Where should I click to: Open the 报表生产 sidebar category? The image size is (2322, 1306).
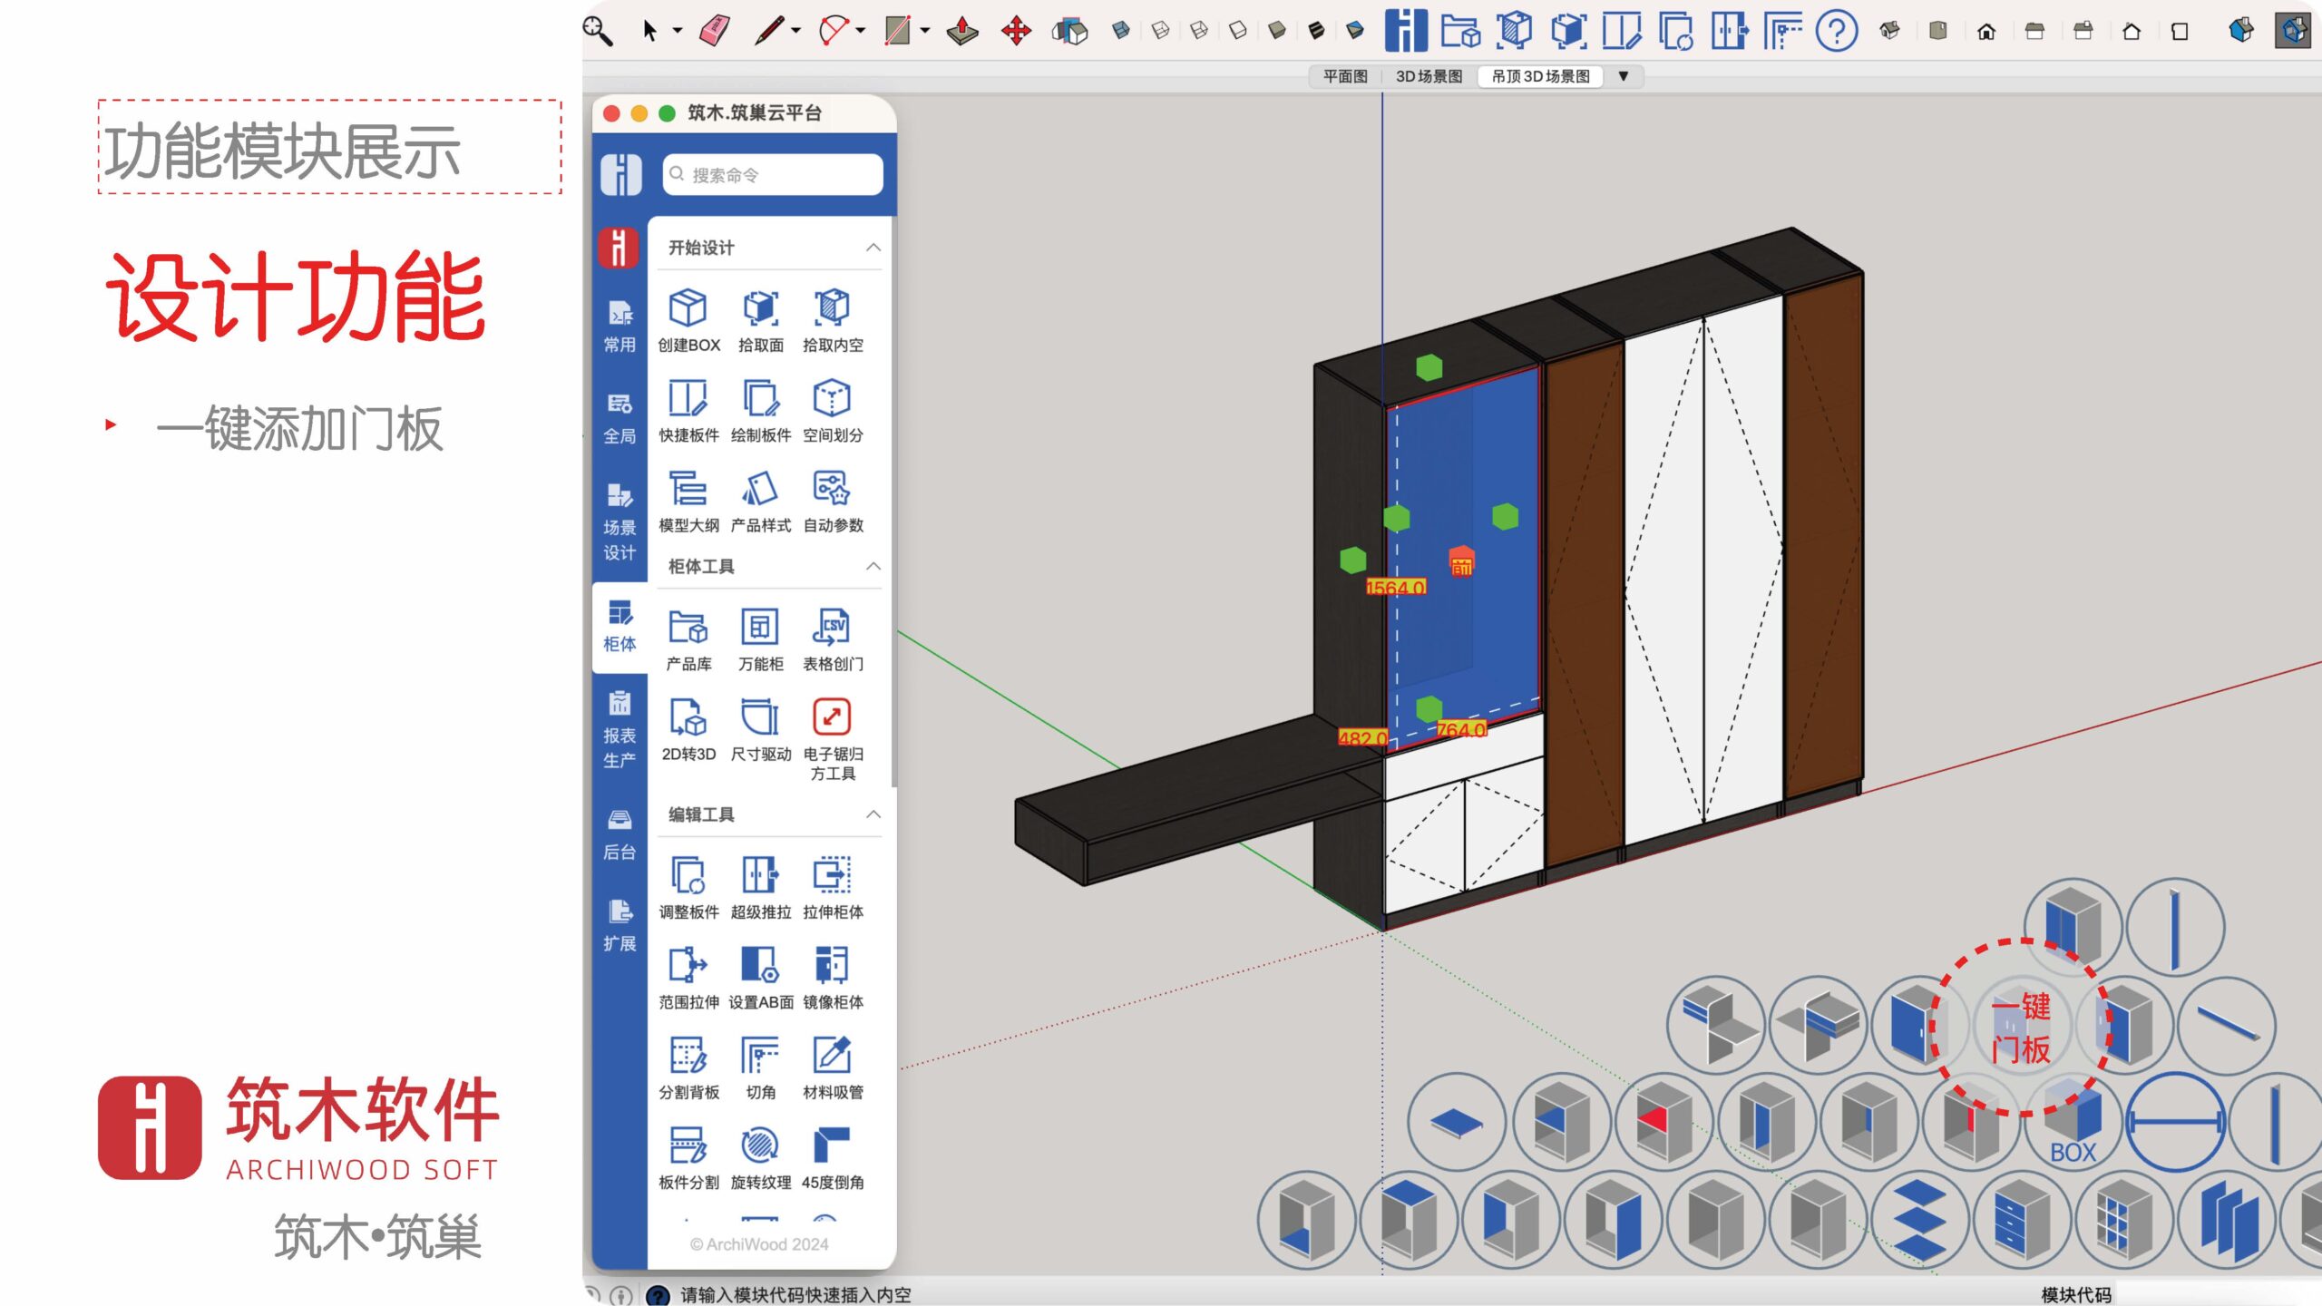pyautogui.click(x=620, y=729)
